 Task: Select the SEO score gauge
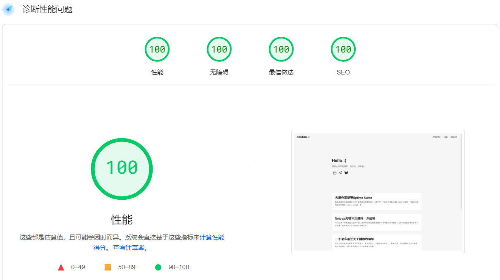343,50
